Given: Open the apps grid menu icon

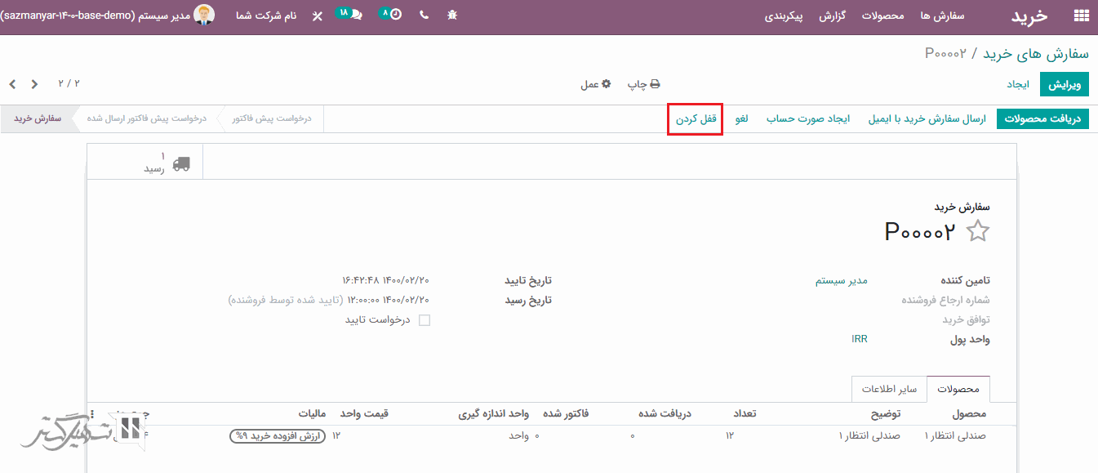Looking at the screenshot, I should coord(1081,16).
